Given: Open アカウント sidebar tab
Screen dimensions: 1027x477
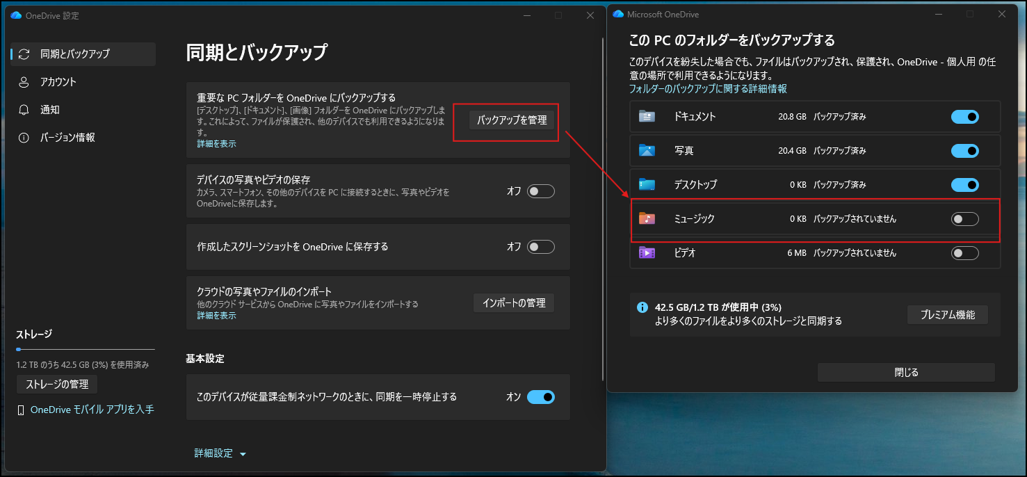Looking at the screenshot, I should tap(83, 82).
